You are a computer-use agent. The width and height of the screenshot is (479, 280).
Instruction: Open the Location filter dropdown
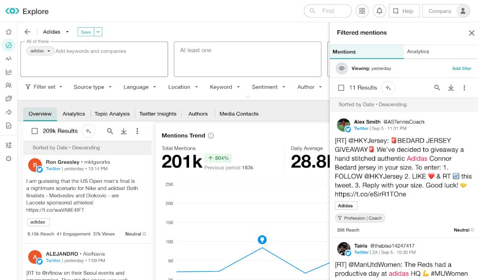click(183, 87)
